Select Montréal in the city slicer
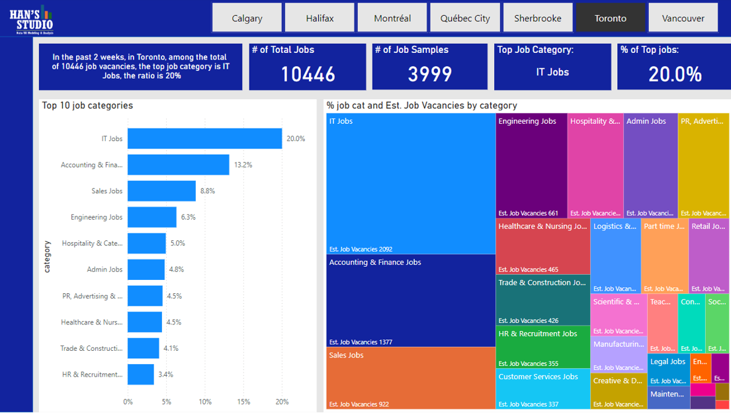The height and width of the screenshot is (413, 731). [x=392, y=18]
